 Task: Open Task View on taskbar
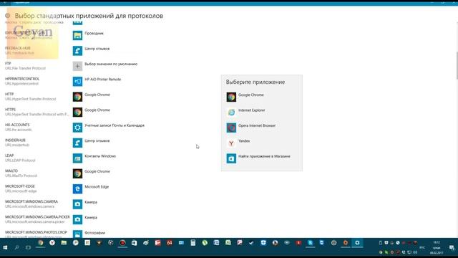click(28, 247)
